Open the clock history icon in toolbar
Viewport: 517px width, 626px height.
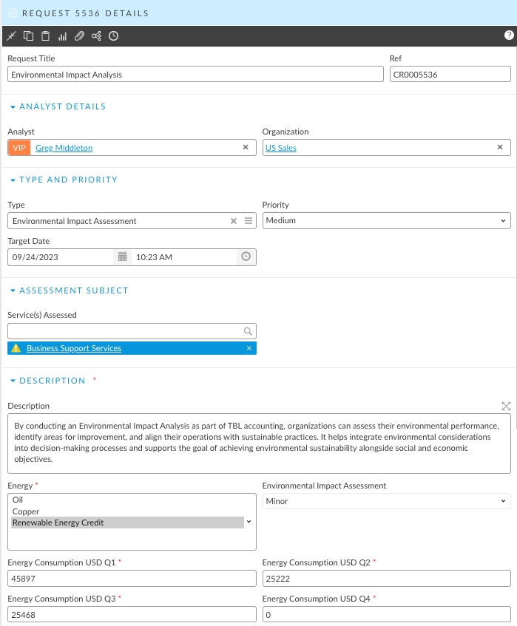113,36
